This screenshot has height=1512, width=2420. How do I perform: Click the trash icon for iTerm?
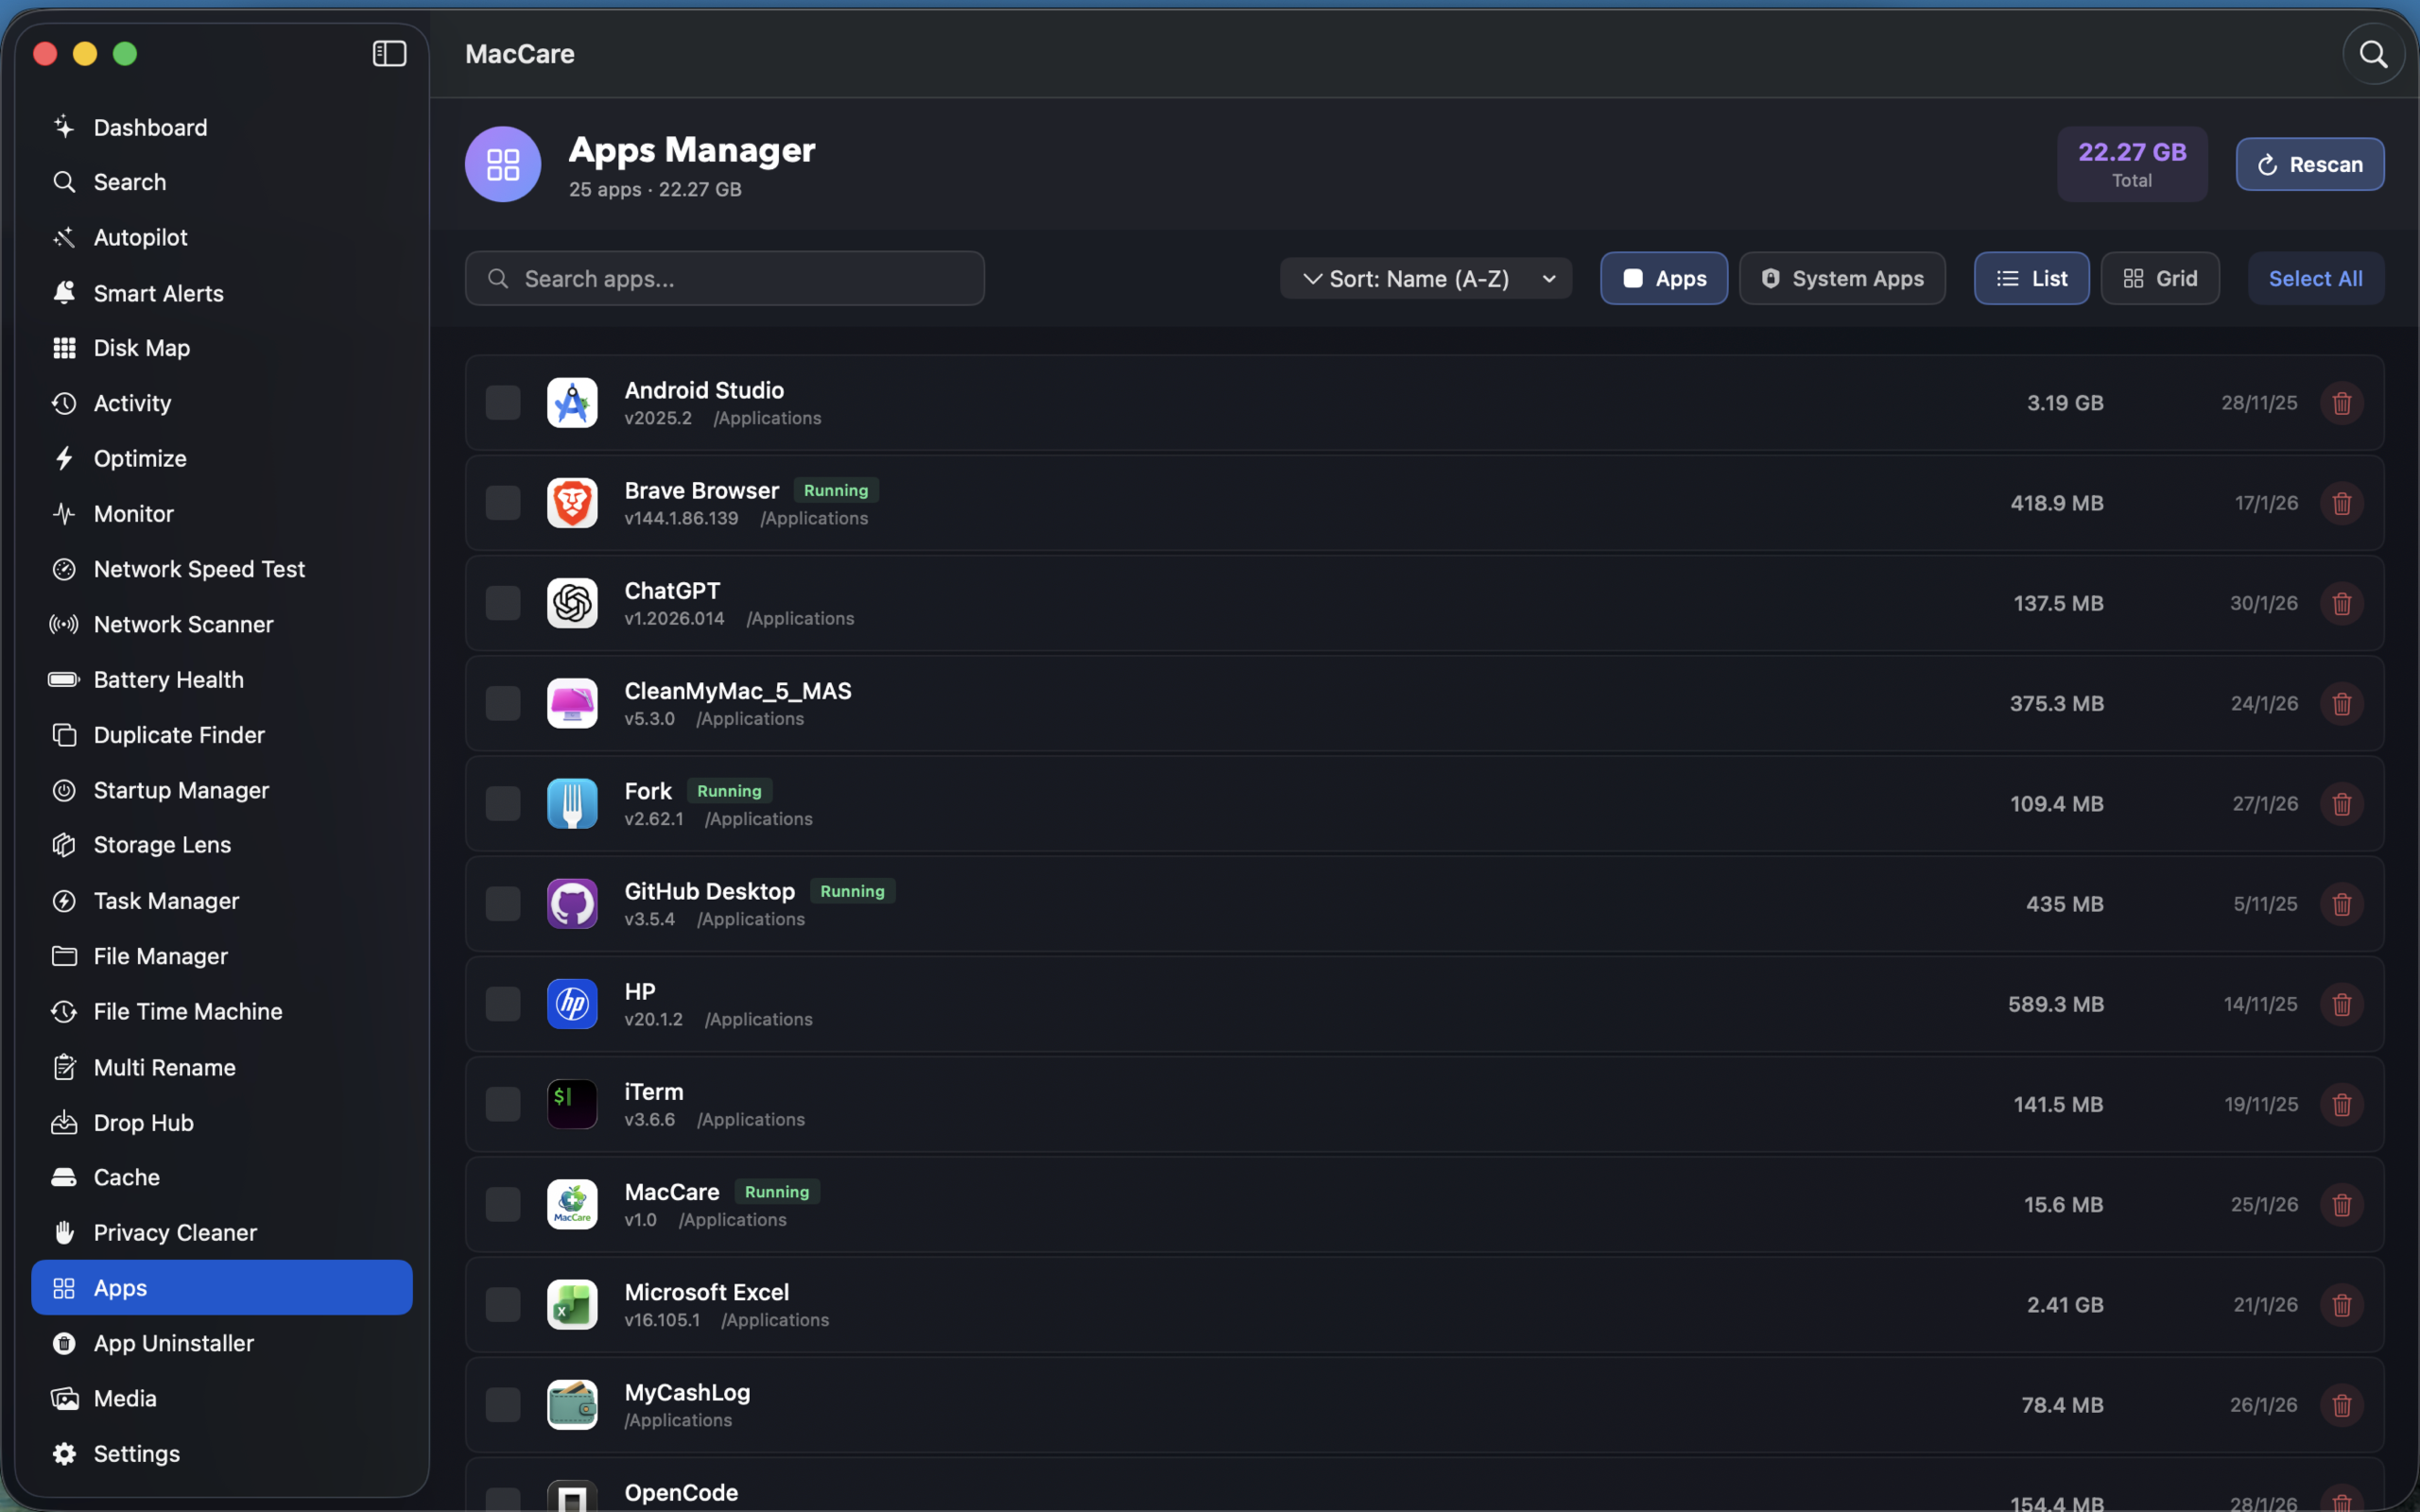[2341, 1104]
